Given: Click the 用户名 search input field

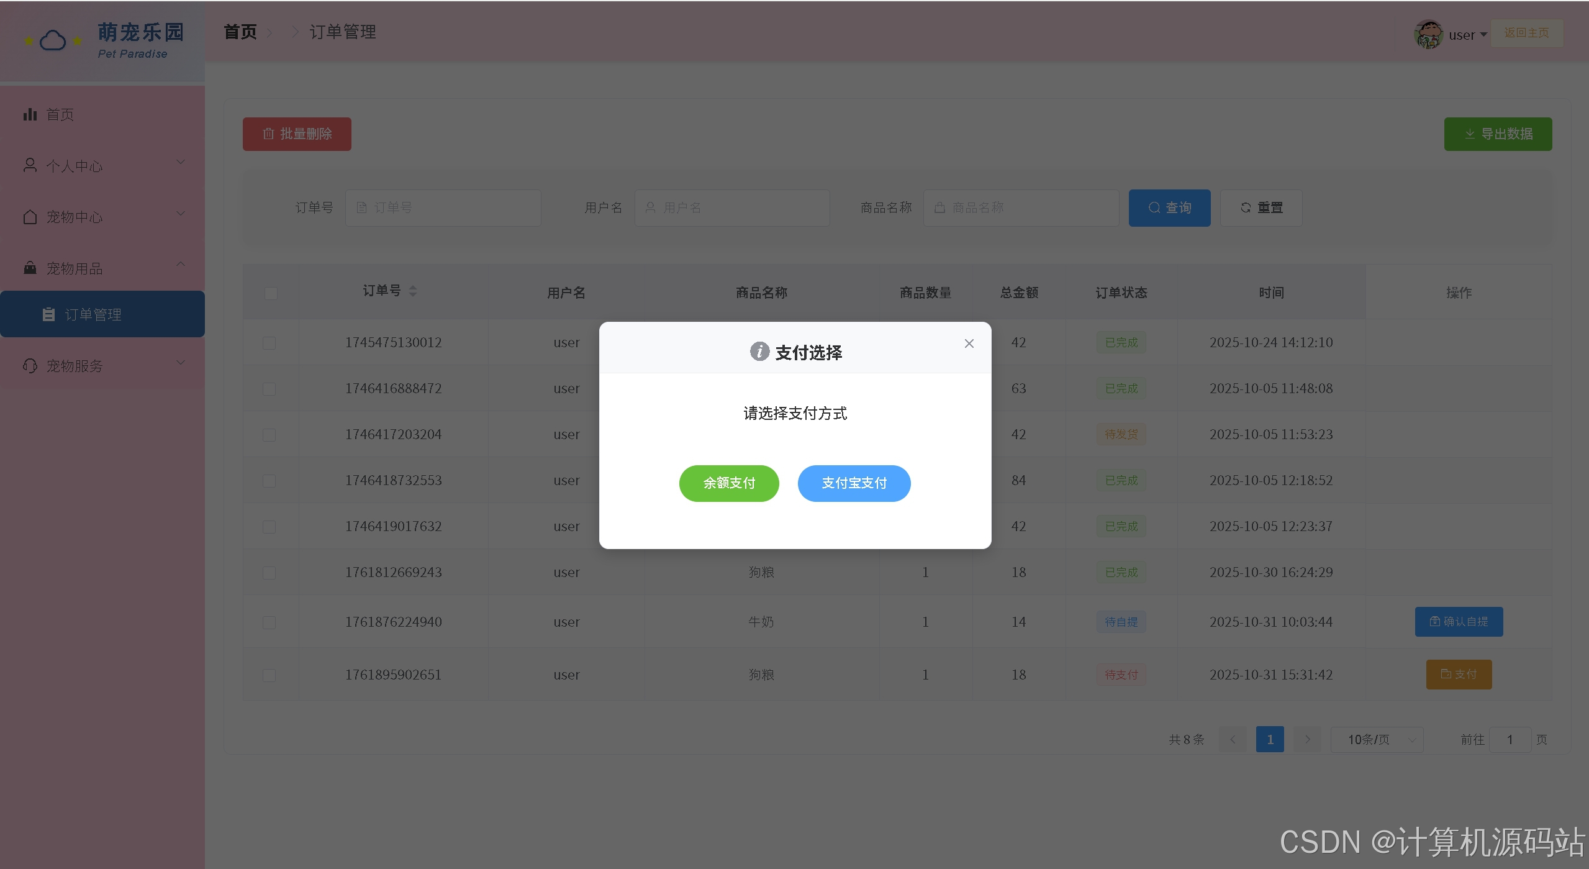Looking at the screenshot, I should tap(731, 208).
